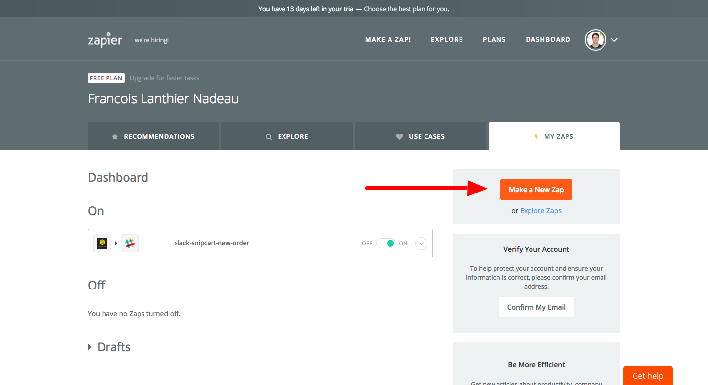Open the Get help widget

pyautogui.click(x=648, y=376)
